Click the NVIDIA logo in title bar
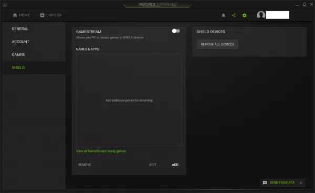Image resolution: width=315 pixels, height=193 pixels. coord(4,4)
